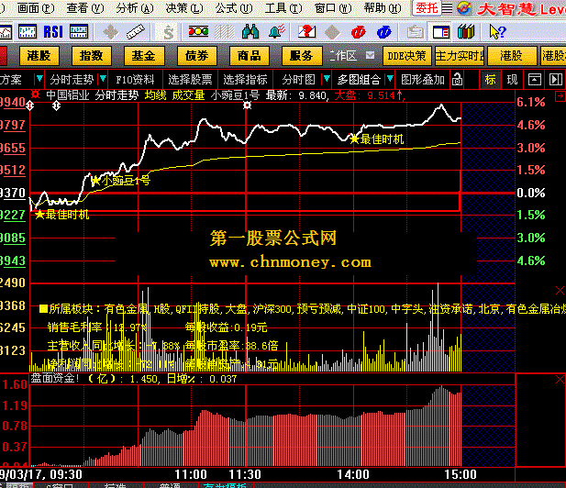Click the books library icon
This screenshot has height=488, width=566.
tap(466, 32)
